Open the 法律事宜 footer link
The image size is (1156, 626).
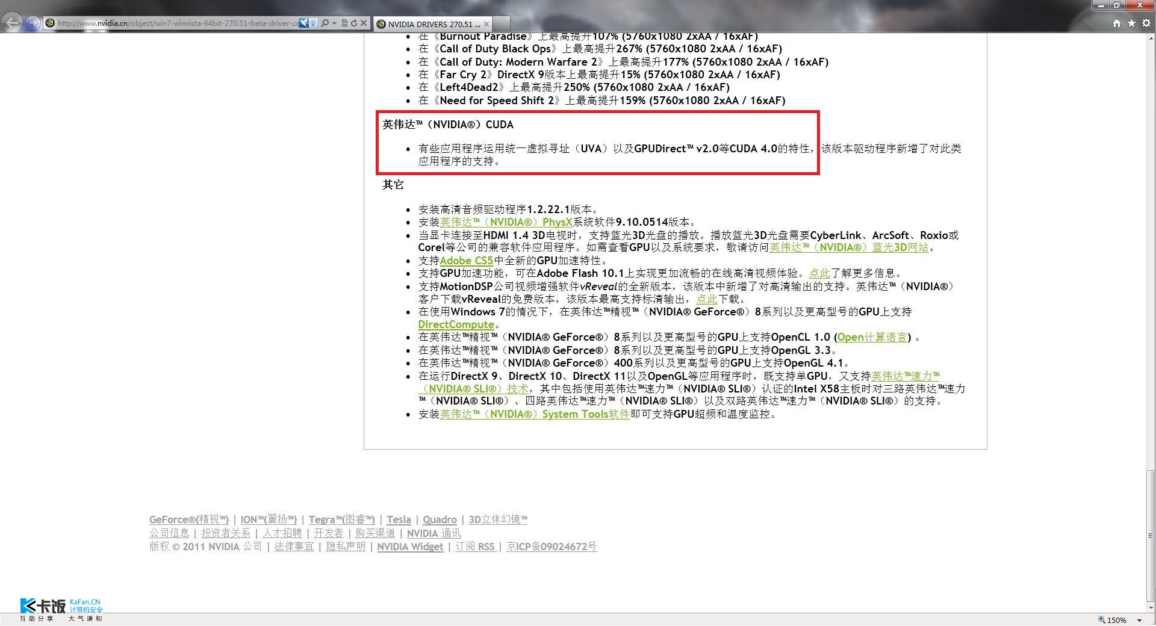(x=294, y=547)
